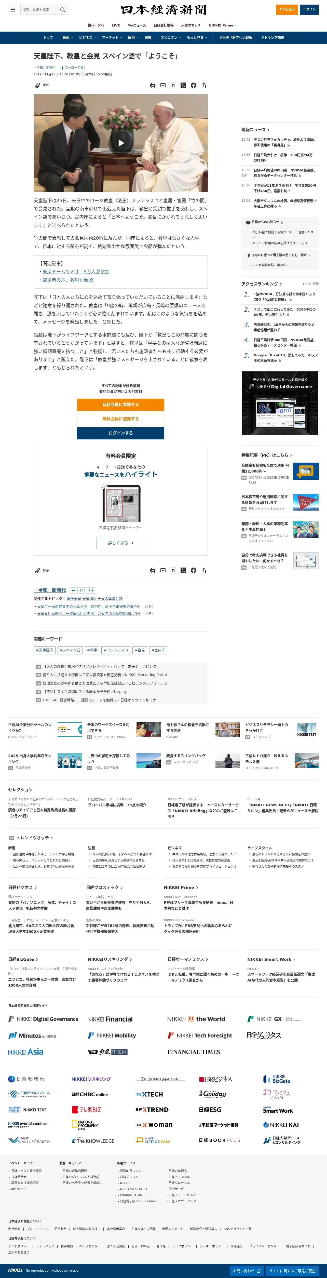327x1278 pixels.
Task: Share to note icon above the video
Action: 173,85
